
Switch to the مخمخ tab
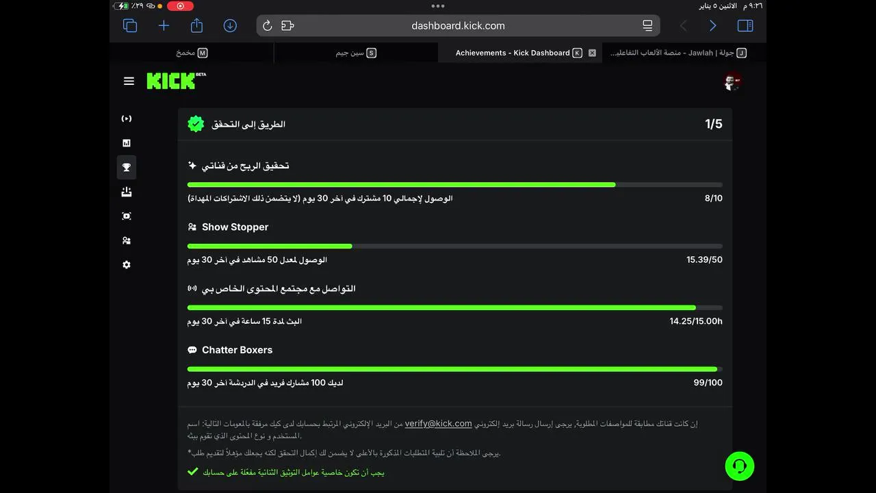click(192, 53)
